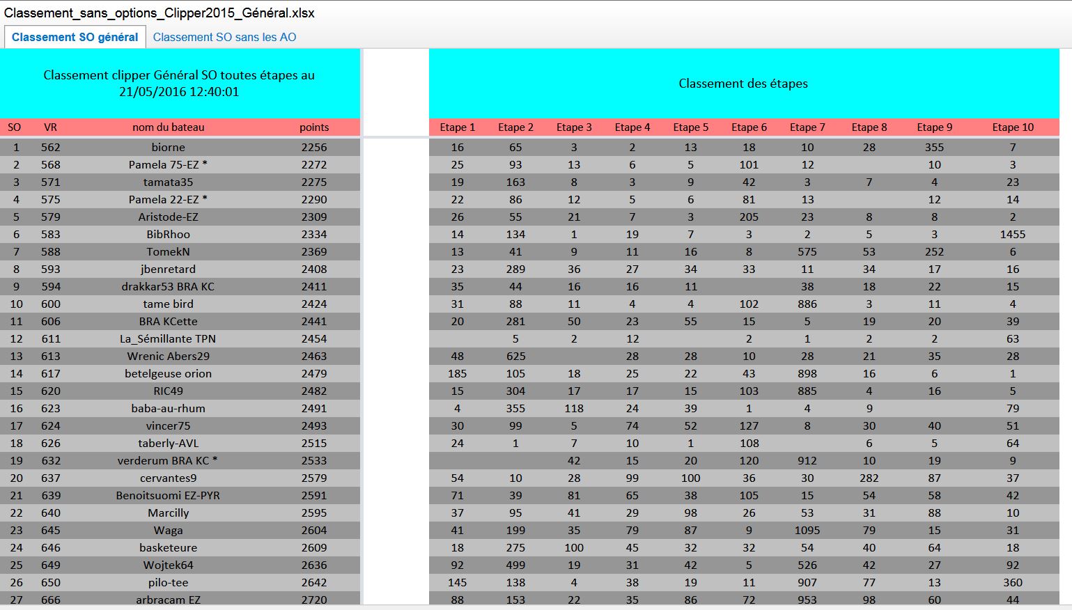Select the boat name 'Benoitsuomi EZ-PYR'
This screenshot has height=610, width=1072.
point(169,496)
